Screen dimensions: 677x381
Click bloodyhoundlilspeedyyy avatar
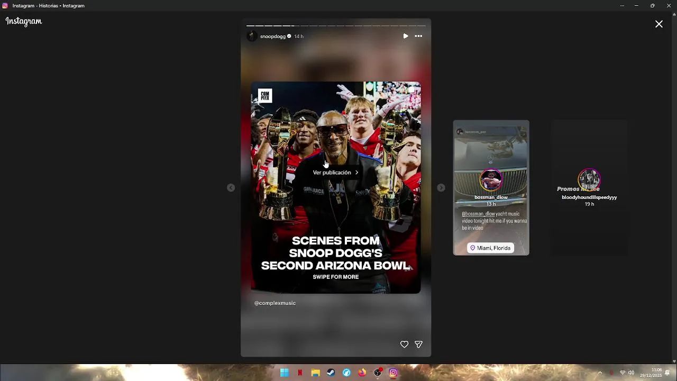[x=589, y=180]
